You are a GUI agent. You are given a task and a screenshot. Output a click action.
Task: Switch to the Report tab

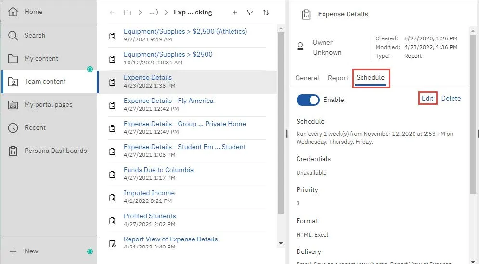pyautogui.click(x=338, y=78)
